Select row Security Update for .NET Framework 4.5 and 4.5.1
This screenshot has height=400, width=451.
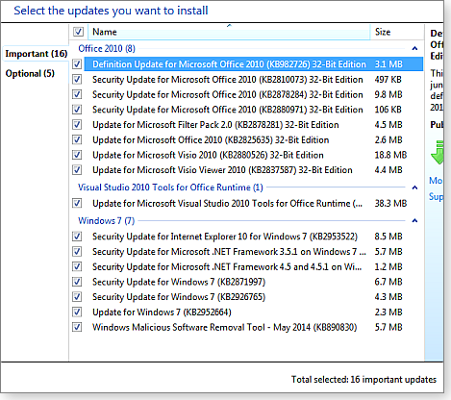254,266
